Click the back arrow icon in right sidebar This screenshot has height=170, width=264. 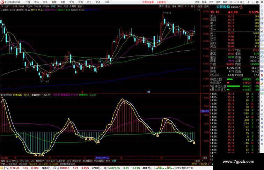click(262, 6)
